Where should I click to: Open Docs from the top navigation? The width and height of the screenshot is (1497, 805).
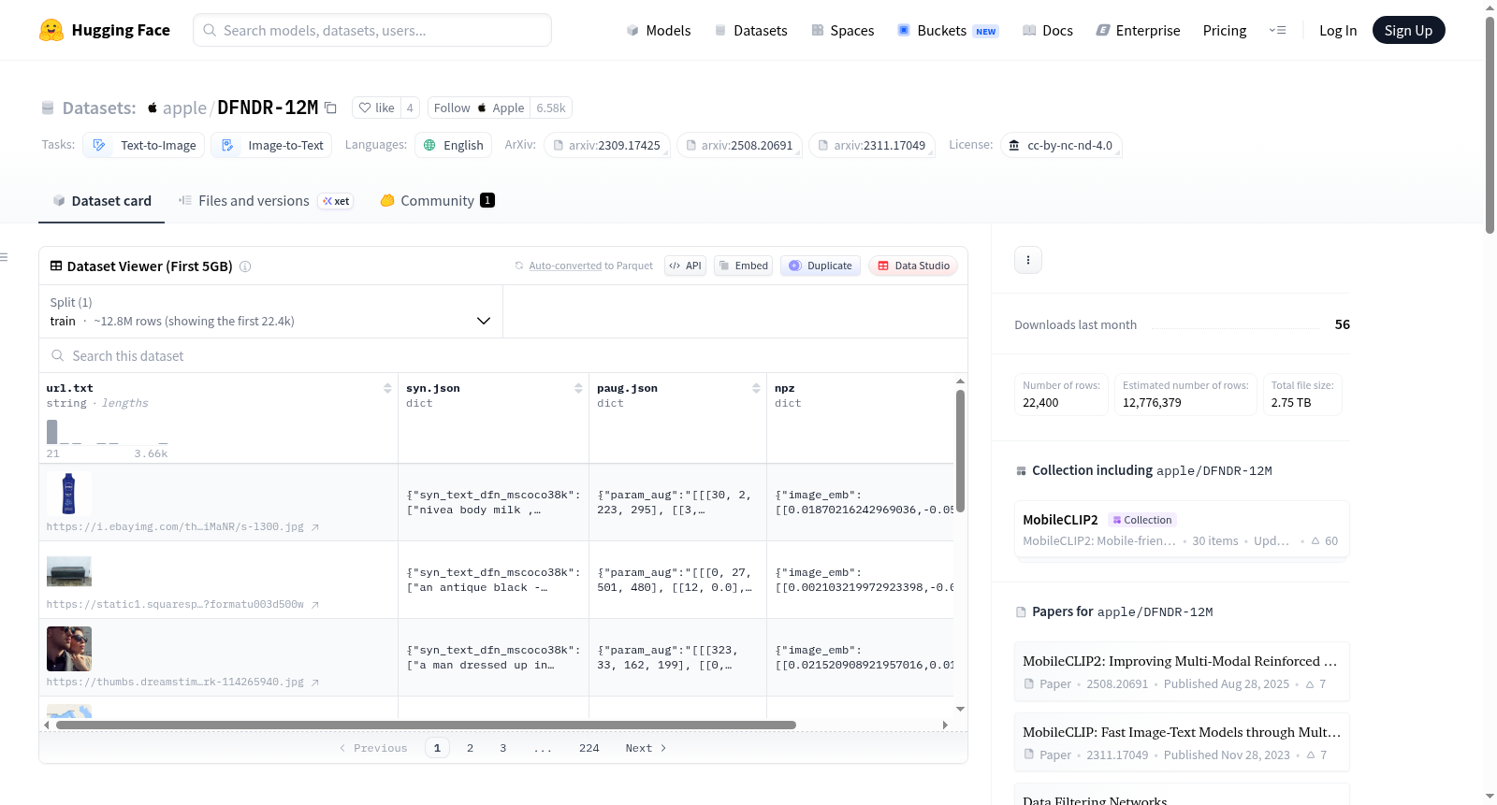click(1047, 31)
